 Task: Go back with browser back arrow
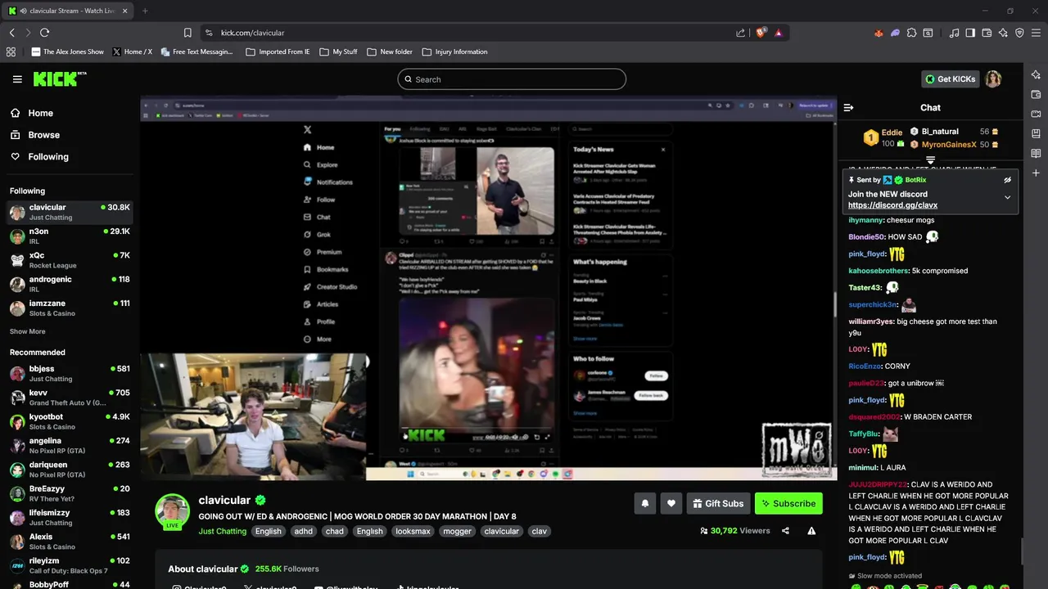pos(11,33)
